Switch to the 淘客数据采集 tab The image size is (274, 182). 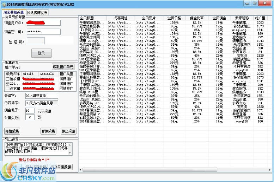click(x=14, y=12)
